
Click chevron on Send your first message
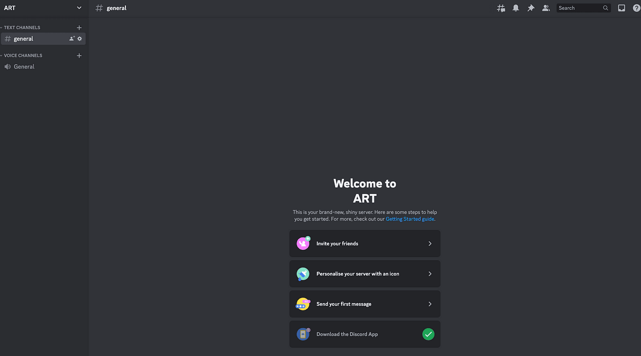pyautogui.click(x=430, y=304)
